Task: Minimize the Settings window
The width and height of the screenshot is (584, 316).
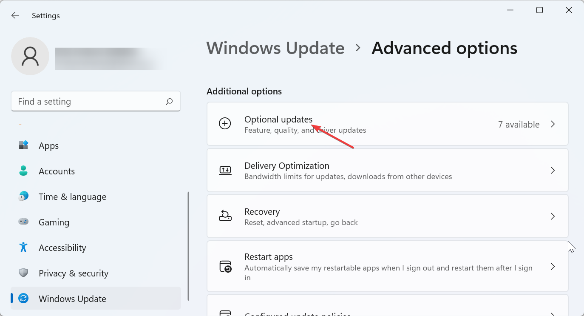Action: coord(510,10)
